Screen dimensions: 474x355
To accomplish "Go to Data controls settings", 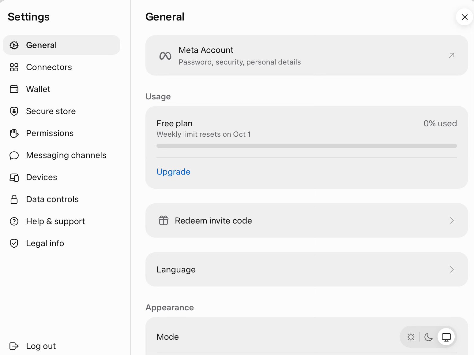I will (x=62, y=199).
